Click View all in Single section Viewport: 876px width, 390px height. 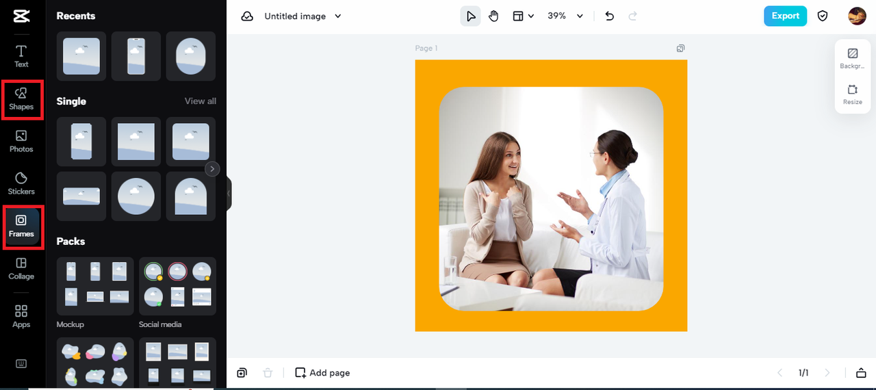(200, 101)
